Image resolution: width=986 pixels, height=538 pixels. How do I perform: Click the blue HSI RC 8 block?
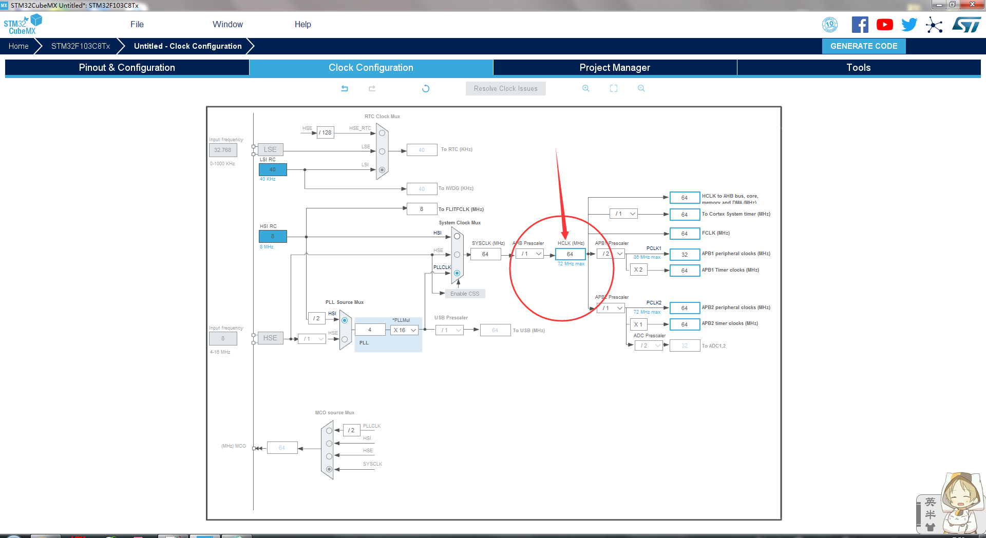(x=273, y=236)
